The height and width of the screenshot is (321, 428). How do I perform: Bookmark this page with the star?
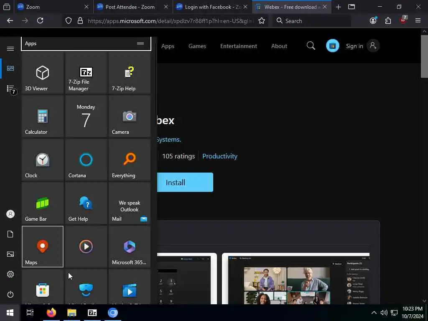pyautogui.click(x=262, y=21)
